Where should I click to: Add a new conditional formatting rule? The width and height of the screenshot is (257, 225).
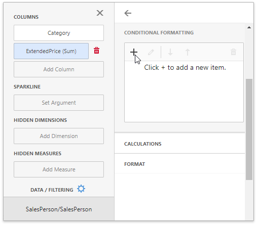click(x=134, y=52)
